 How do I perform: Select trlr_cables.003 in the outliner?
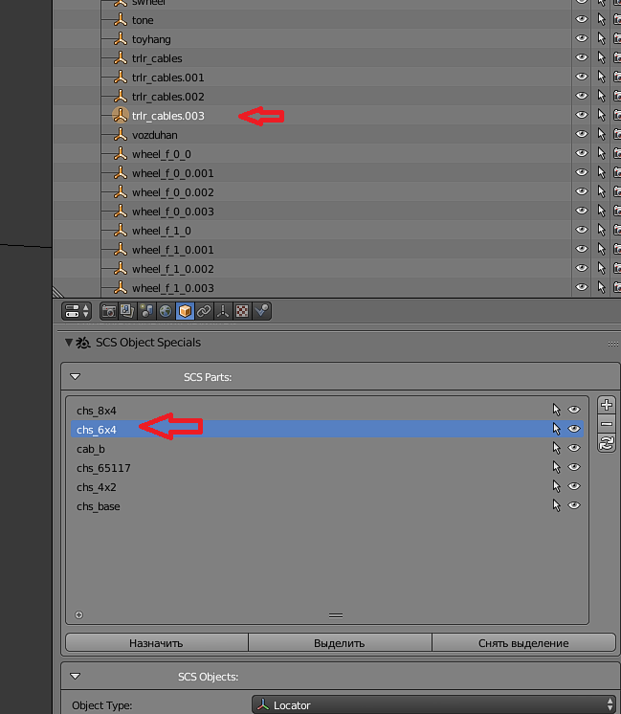click(x=168, y=116)
